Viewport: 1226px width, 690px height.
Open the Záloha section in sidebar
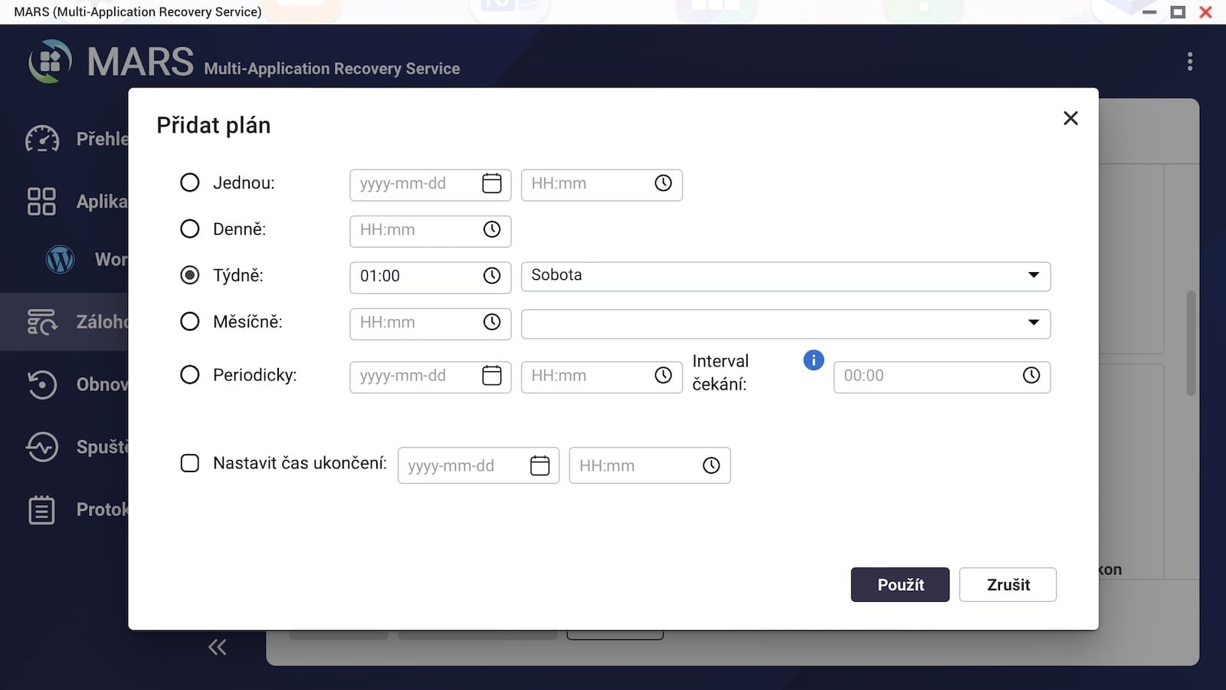tap(64, 322)
